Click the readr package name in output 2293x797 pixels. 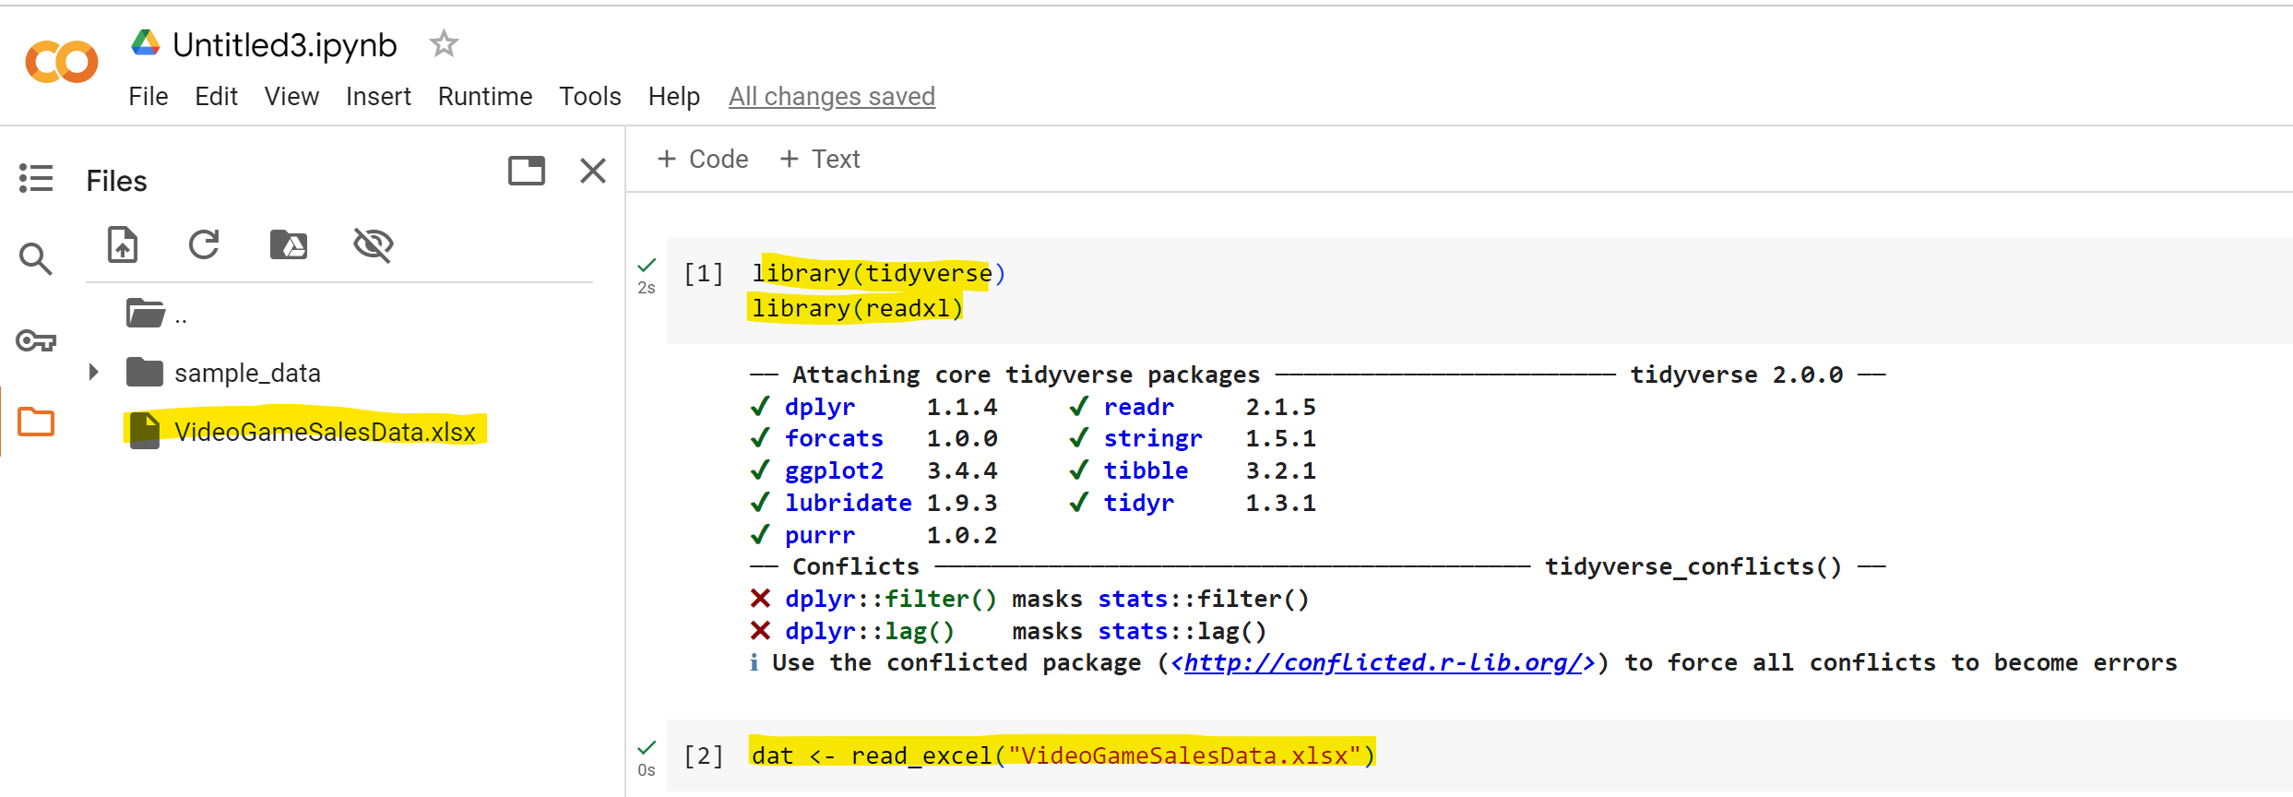coord(1139,407)
